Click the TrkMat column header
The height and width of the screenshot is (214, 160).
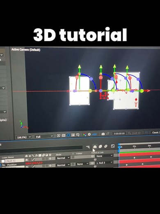[x=79, y=154]
